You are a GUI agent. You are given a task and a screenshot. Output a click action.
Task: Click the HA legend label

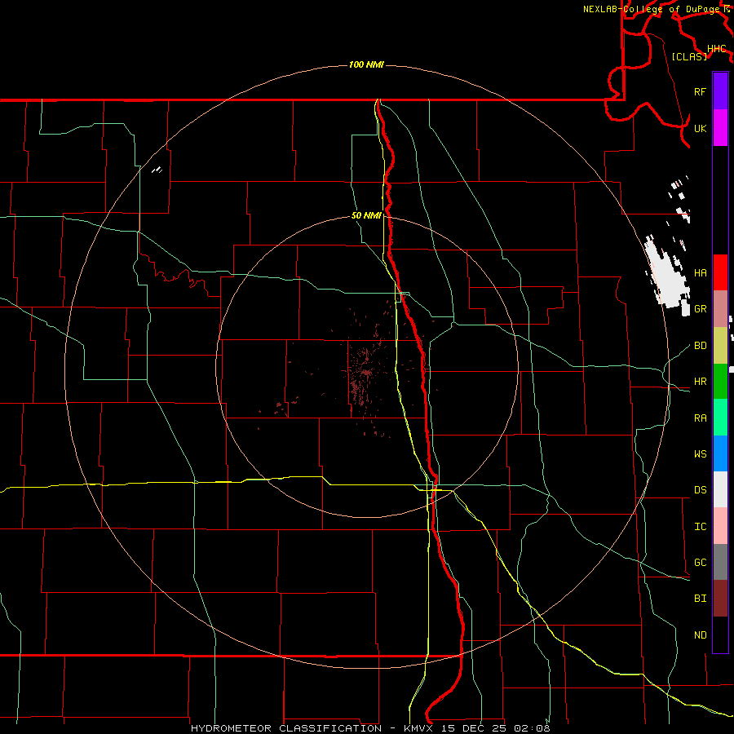pyautogui.click(x=700, y=272)
